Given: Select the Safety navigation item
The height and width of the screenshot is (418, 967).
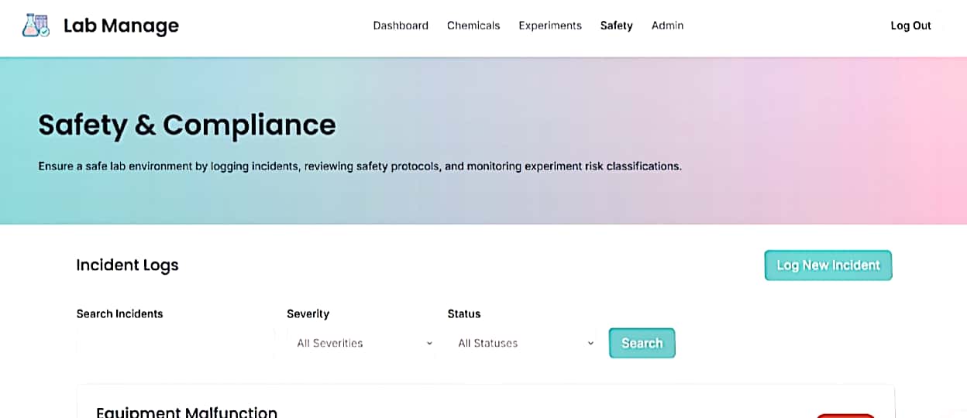Looking at the screenshot, I should (616, 26).
